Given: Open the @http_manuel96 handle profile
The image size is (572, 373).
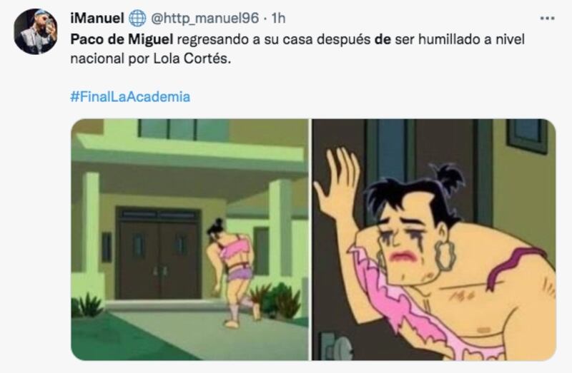Looking at the screenshot, I should coord(205,19).
